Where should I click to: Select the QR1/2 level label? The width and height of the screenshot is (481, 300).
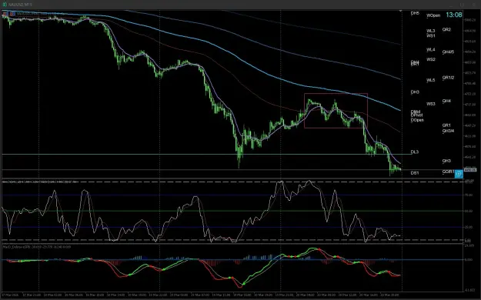click(x=448, y=78)
